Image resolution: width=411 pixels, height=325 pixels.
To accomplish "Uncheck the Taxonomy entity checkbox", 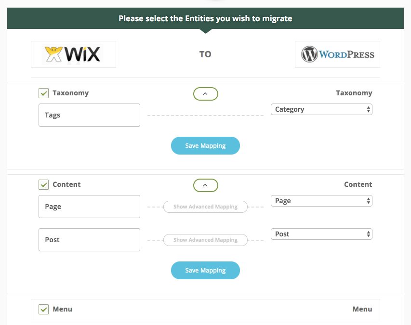I will pos(43,93).
